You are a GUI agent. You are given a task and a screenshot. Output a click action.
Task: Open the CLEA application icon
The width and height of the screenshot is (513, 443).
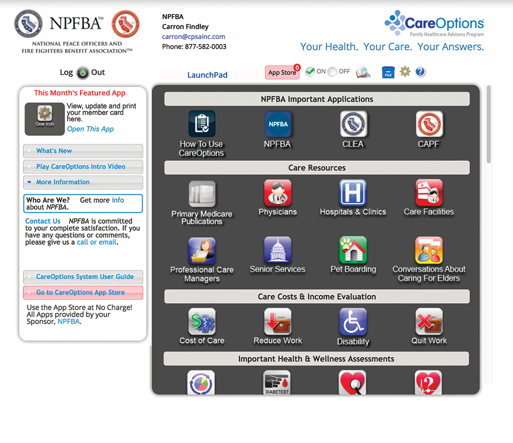(x=353, y=124)
